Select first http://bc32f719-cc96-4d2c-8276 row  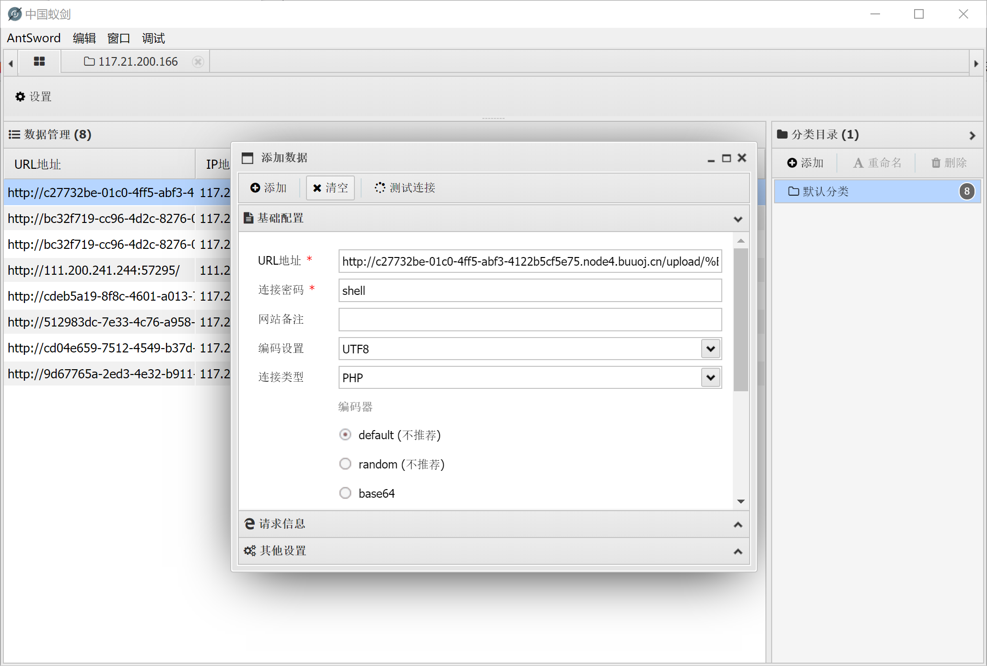click(x=117, y=219)
